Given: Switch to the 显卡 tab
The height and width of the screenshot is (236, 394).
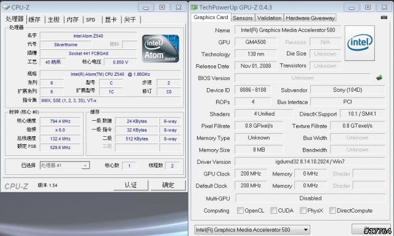Looking at the screenshot, I should (x=111, y=19).
